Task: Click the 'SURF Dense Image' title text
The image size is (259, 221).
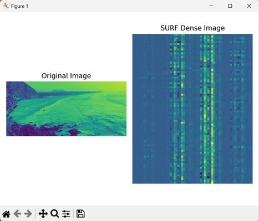Action: (x=192, y=28)
